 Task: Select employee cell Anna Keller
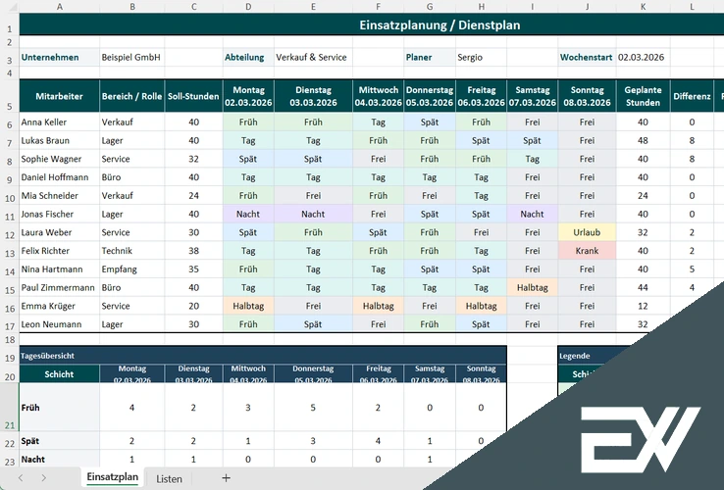(x=59, y=122)
